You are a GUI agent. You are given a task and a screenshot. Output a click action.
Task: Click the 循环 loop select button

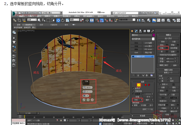click(x=148, y=100)
